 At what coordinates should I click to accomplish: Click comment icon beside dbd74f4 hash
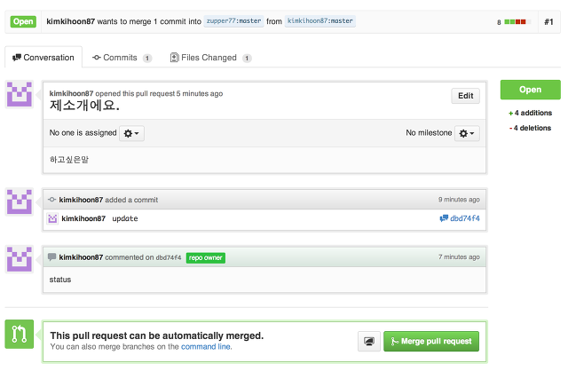[444, 218]
